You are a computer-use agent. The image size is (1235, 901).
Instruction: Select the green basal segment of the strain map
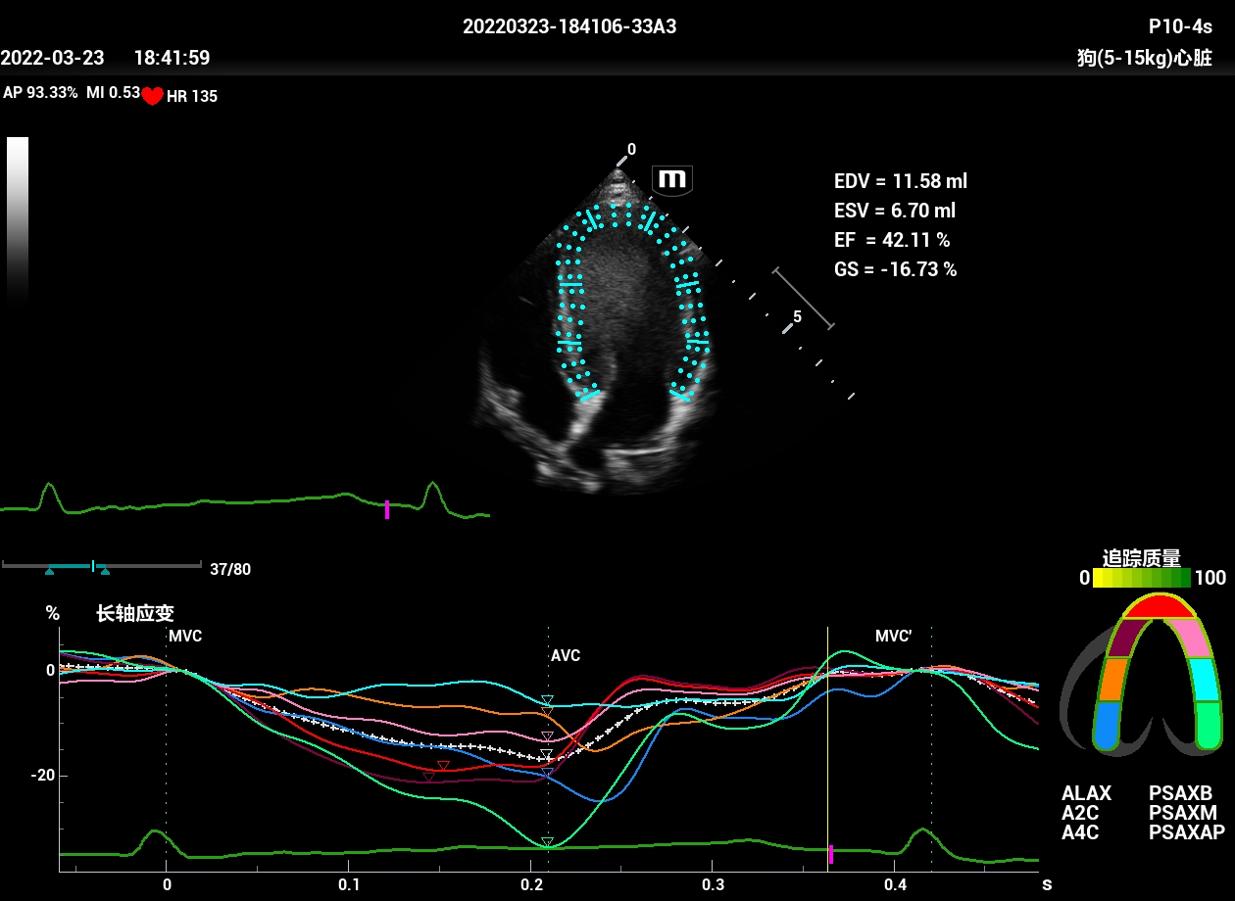1210,726
